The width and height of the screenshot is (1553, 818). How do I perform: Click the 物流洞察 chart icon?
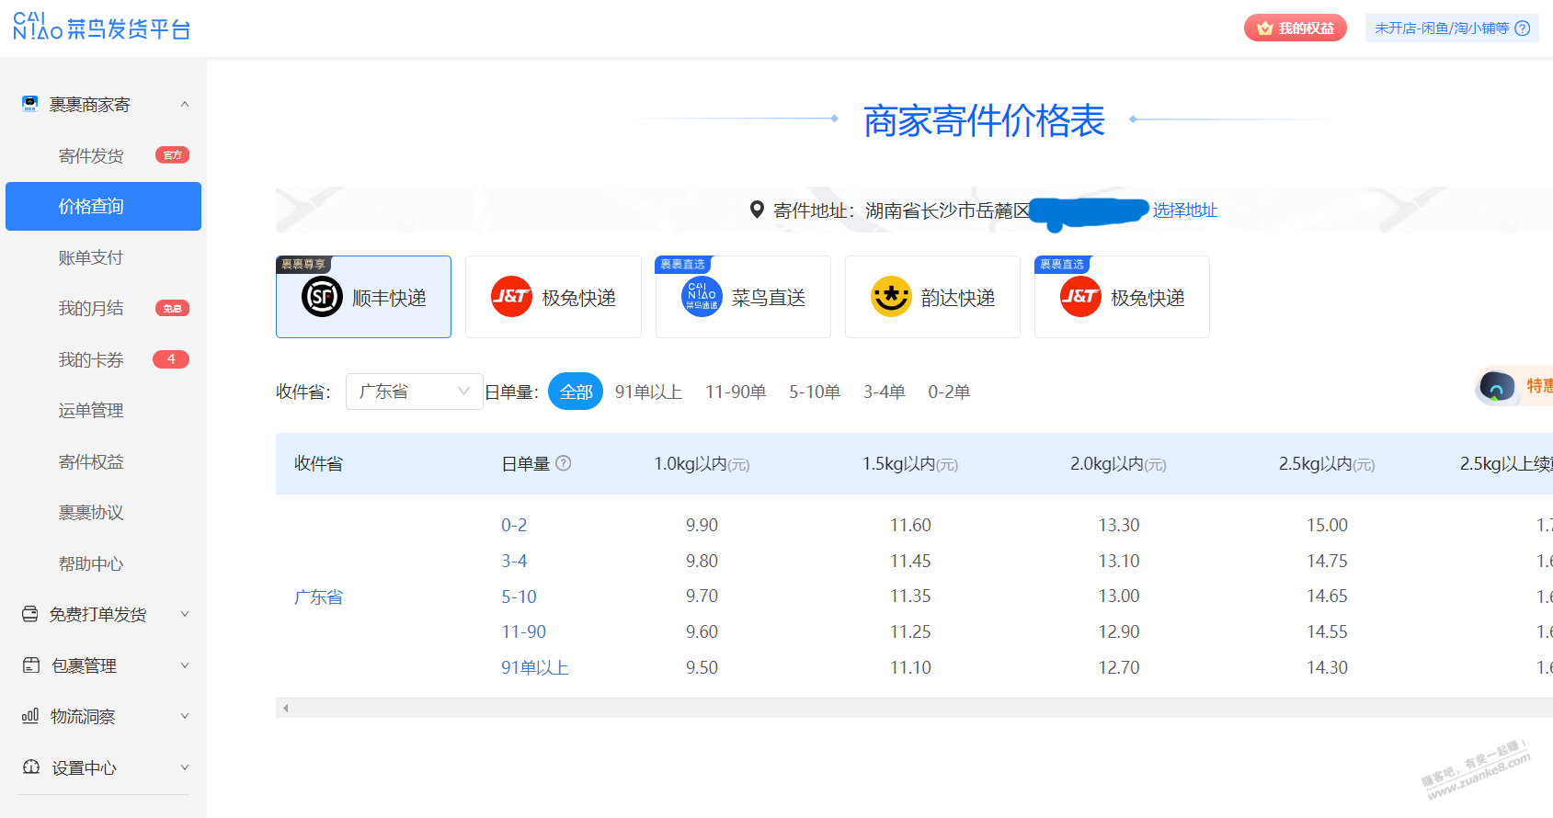[x=30, y=715]
